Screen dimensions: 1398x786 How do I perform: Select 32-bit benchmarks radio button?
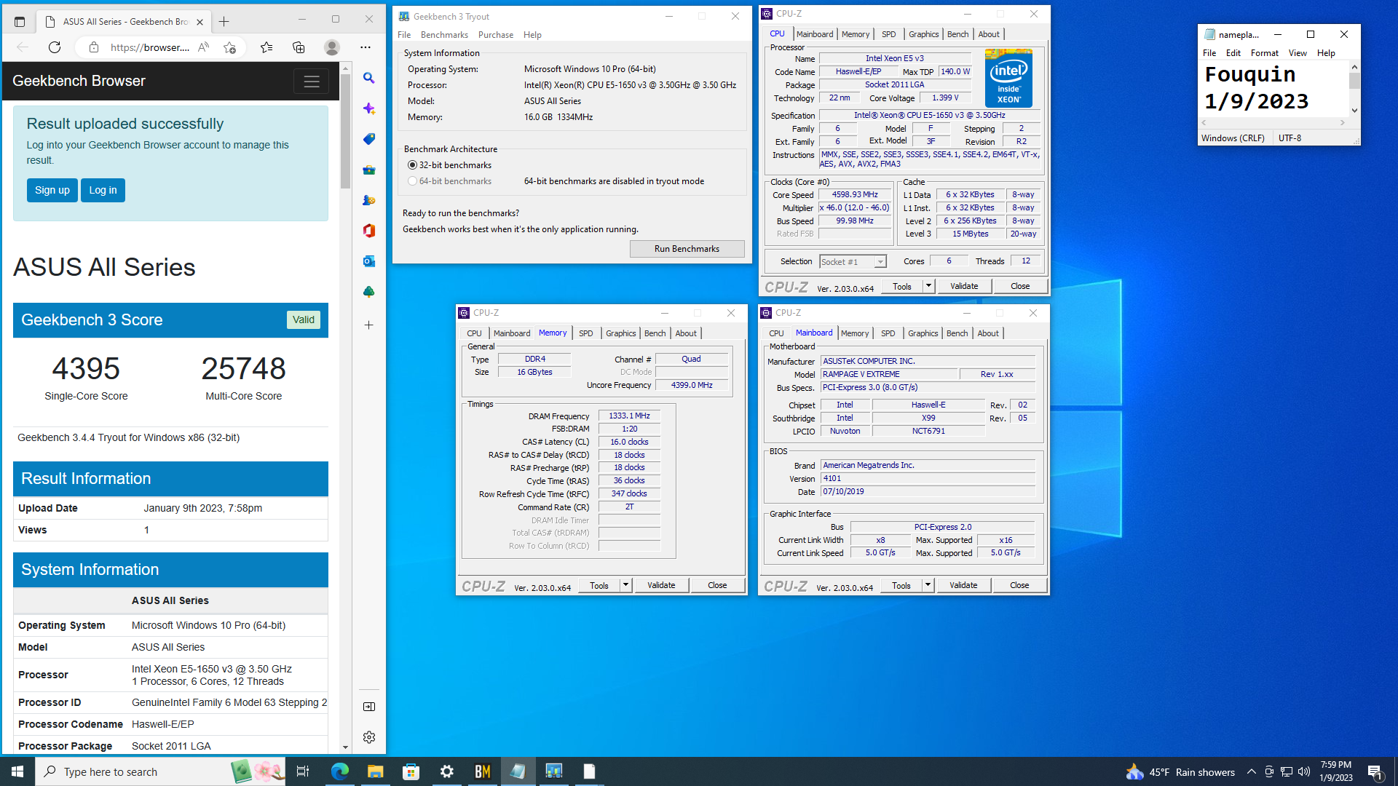tap(413, 165)
